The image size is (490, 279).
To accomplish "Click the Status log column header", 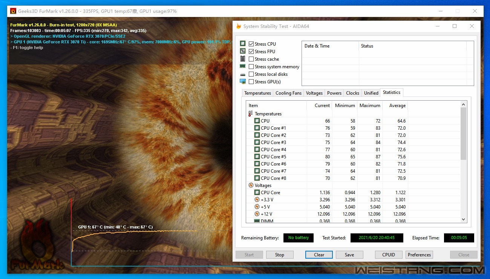I will (412, 46).
